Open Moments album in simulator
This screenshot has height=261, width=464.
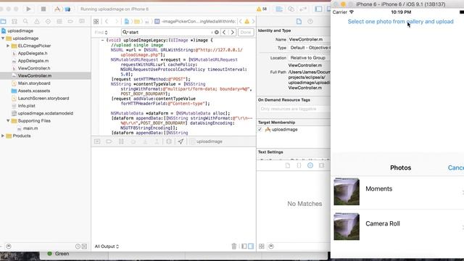[397, 191]
